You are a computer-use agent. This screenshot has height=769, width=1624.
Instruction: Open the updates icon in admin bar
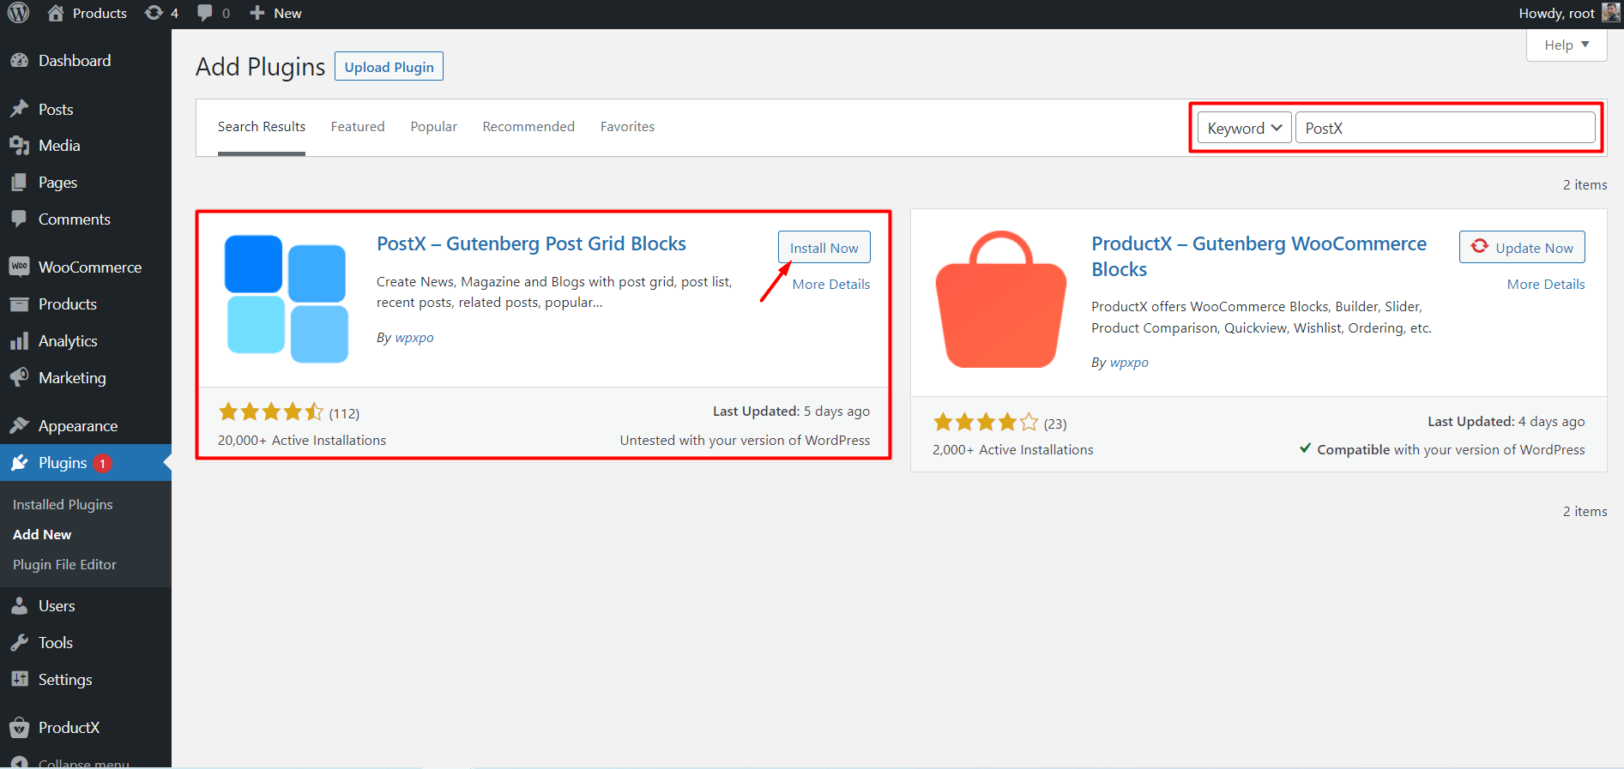tap(154, 13)
